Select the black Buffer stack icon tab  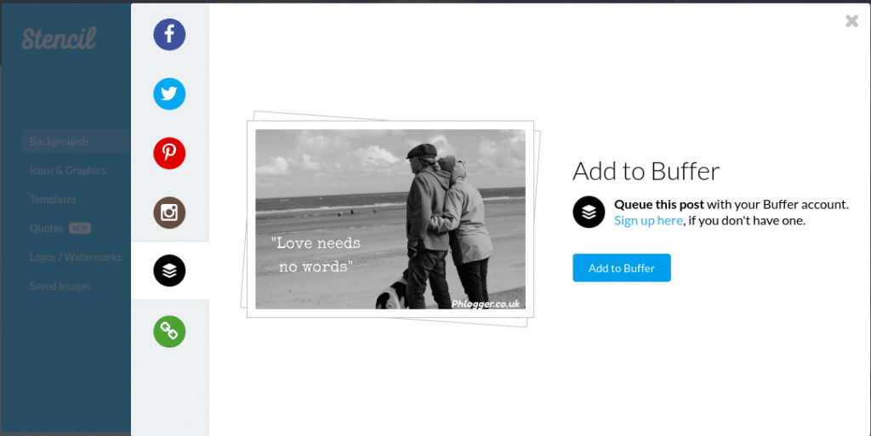pos(169,271)
